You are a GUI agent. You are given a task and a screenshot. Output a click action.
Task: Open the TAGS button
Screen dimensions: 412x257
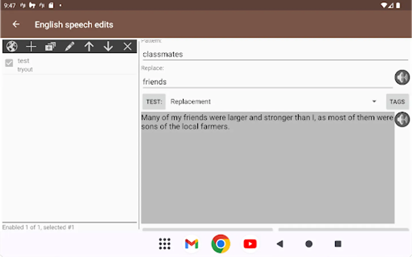397,102
